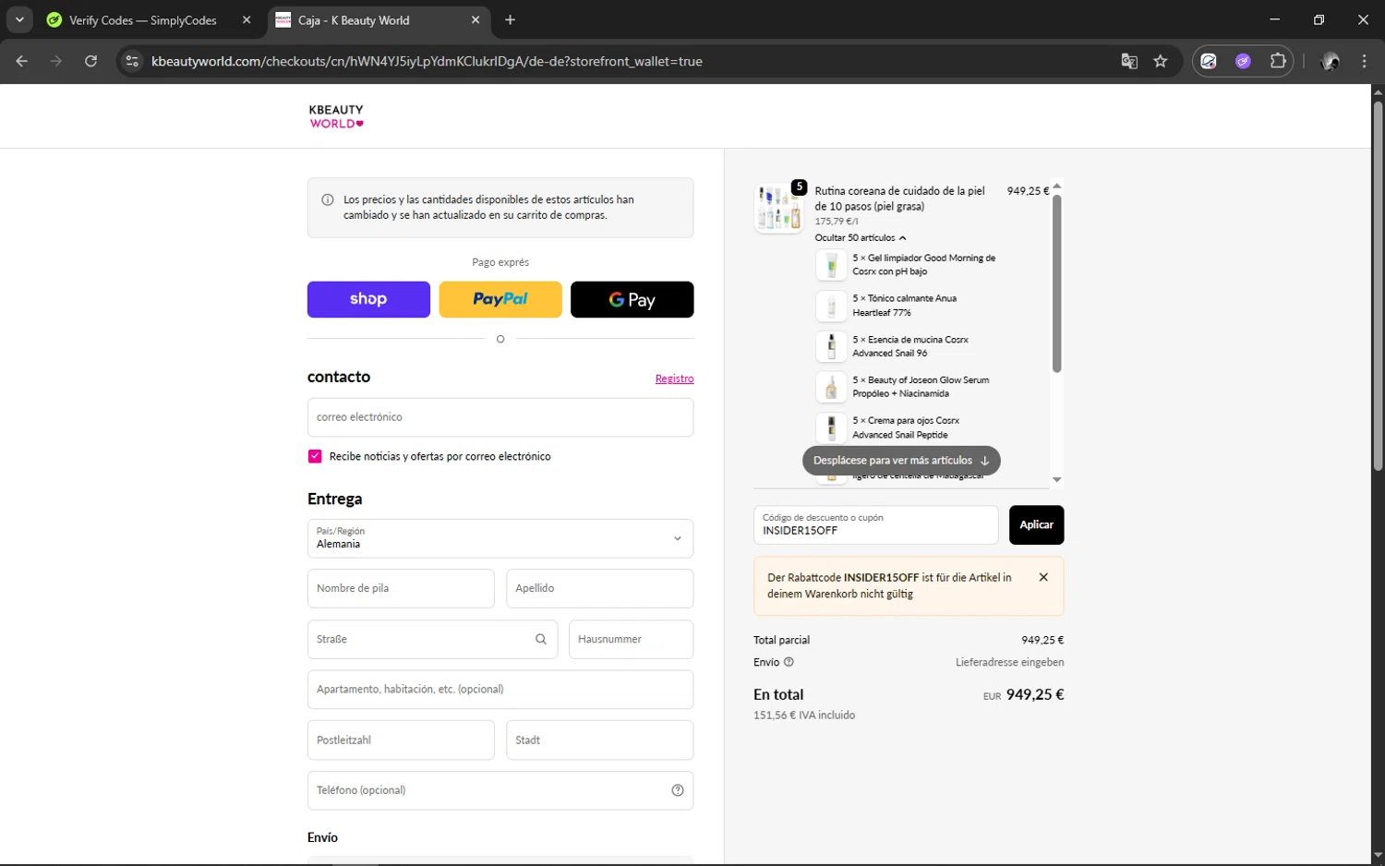The height and width of the screenshot is (866, 1385).
Task: Click the Straße address field
Action: pos(432,639)
